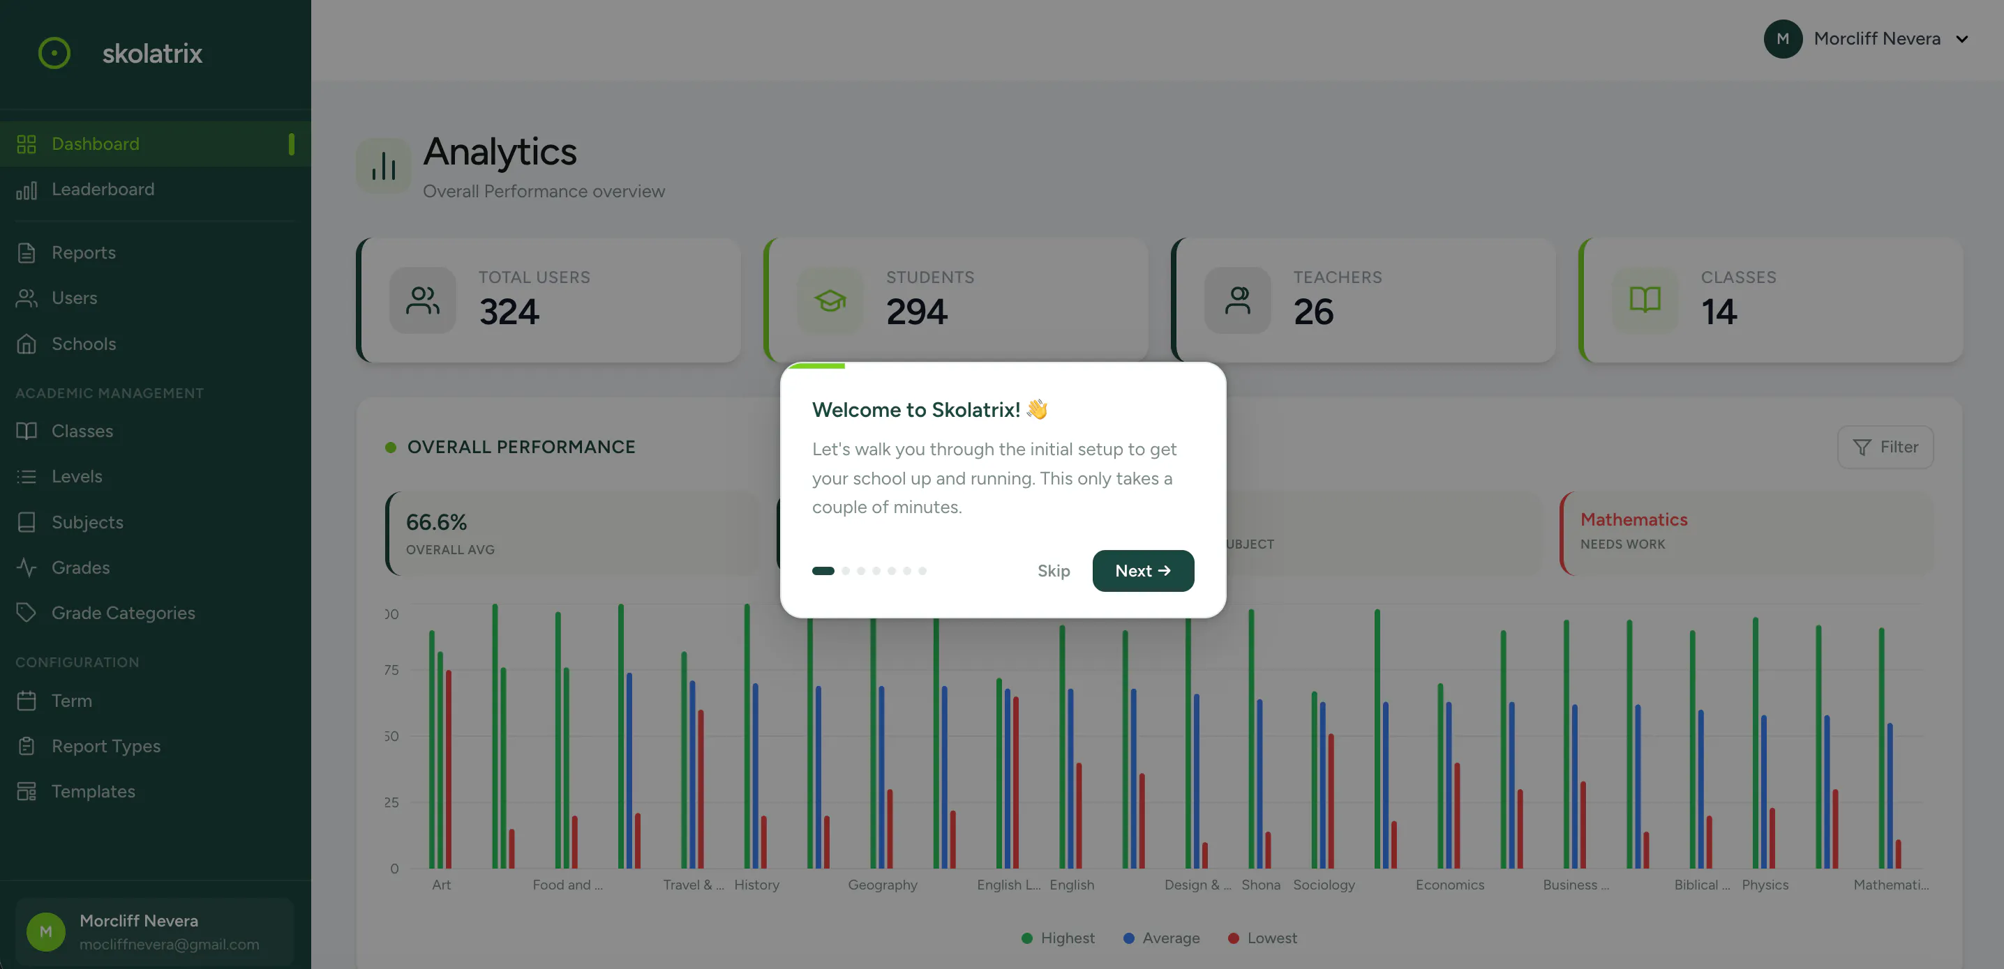Open the Filter button for overall performance
The image size is (2004, 969).
click(1885, 448)
